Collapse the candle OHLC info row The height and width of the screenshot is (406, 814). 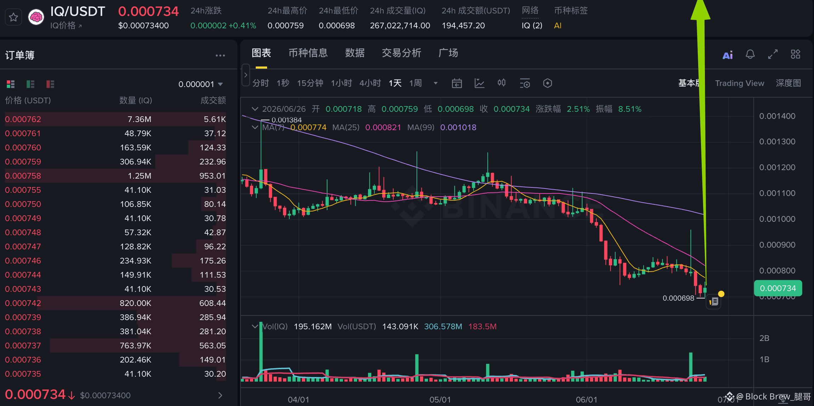(255, 109)
